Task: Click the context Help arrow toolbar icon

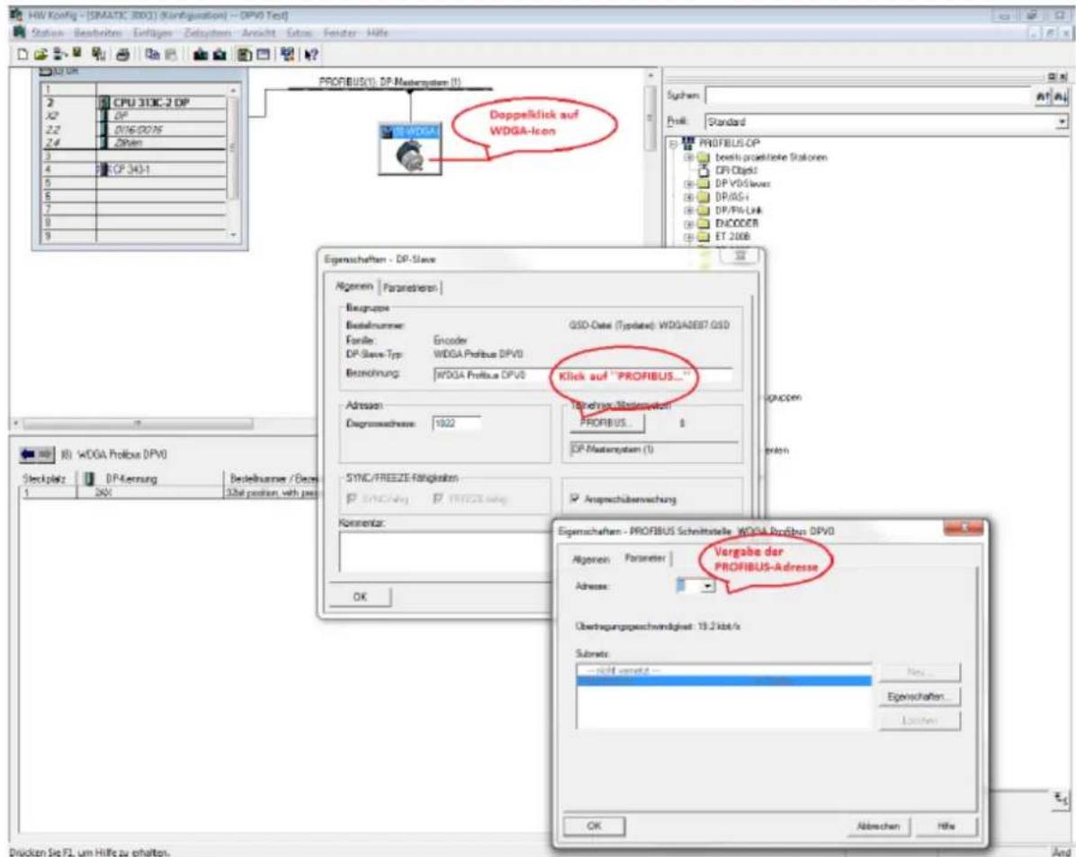Action: [310, 54]
